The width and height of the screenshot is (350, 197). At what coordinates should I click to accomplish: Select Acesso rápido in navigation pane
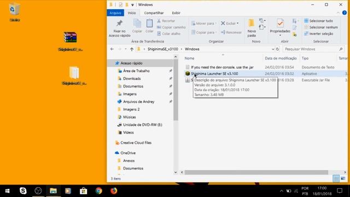click(x=131, y=63)
